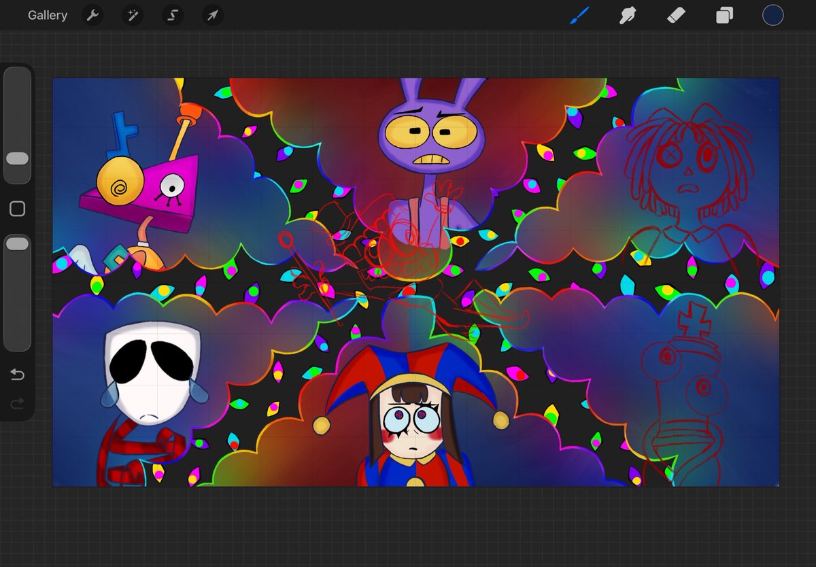Select the Brush tool
Screen dimensions: 816x567
click(579, 15)
